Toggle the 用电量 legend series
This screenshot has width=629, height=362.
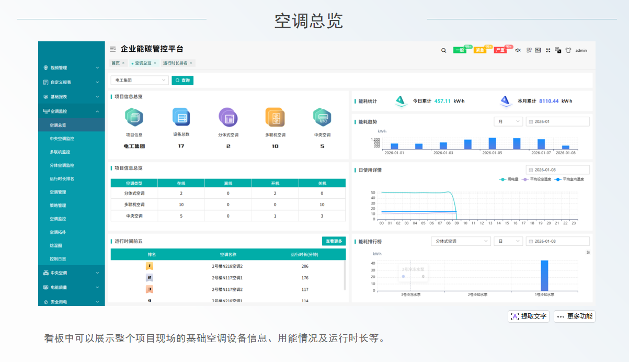pyautogui.click(x=509, y=179)
